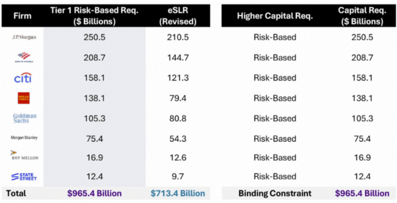Select the Citi logo
The image size is (397, 203).
tap(23, 78)
